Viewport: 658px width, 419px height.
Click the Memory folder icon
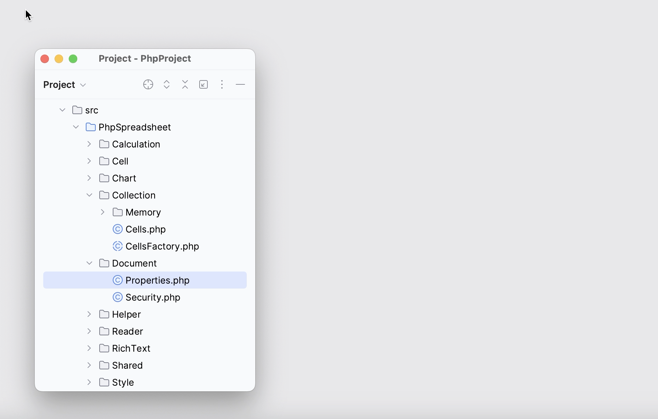118,212
